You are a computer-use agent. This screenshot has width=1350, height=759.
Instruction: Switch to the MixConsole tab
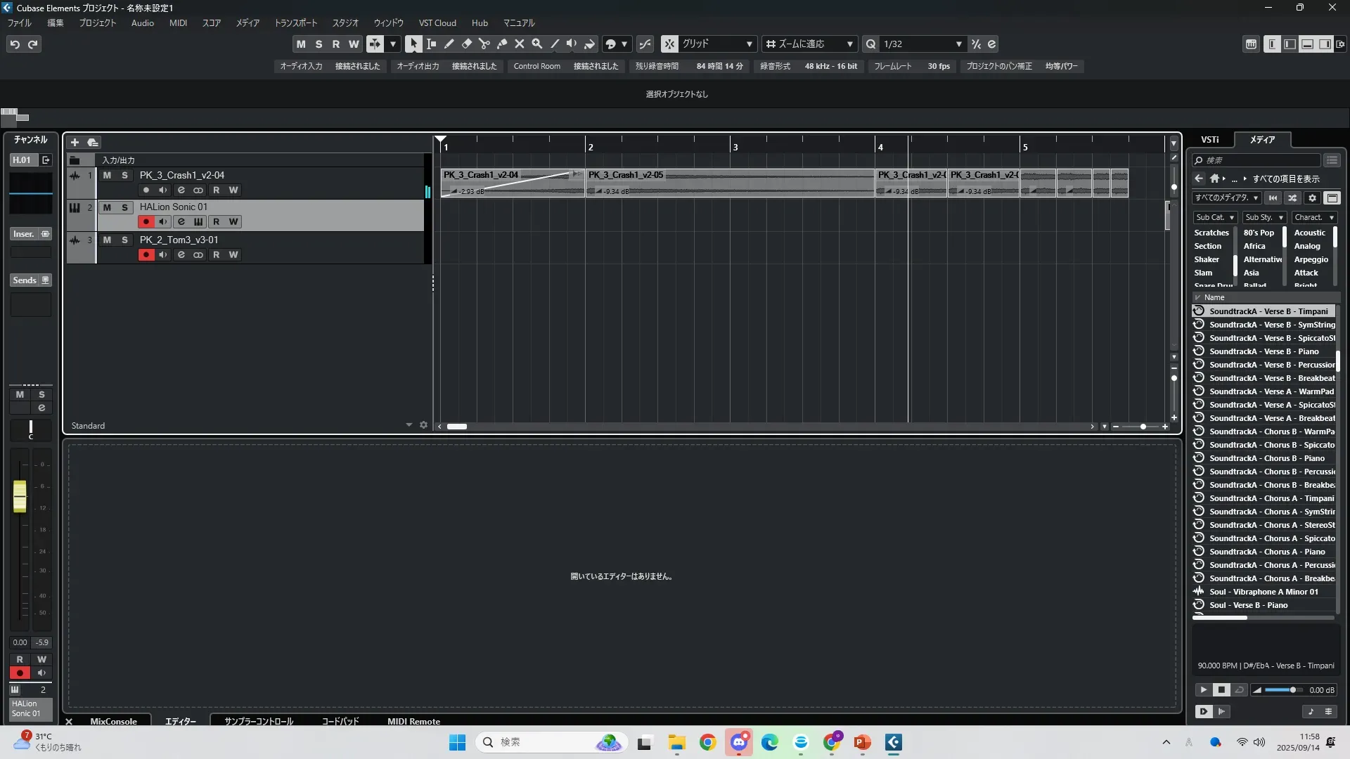pyautogui.click(x=113, y=721)
